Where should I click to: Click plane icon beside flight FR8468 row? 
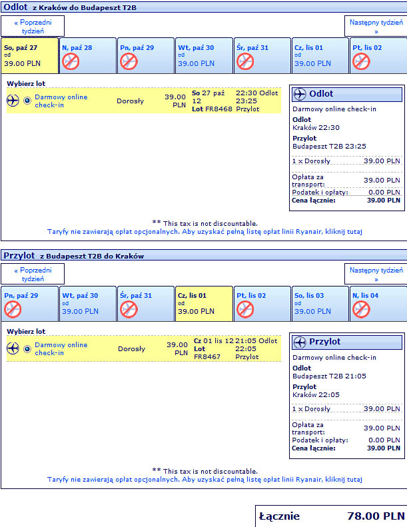13,101
